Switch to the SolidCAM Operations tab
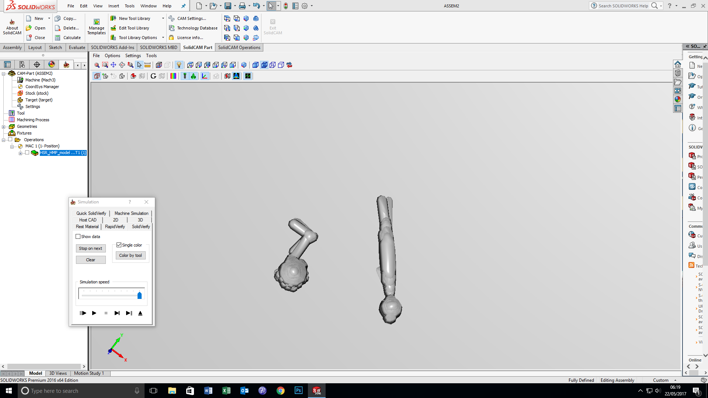This screenshot has width=708, height=398. coord(239,47)
